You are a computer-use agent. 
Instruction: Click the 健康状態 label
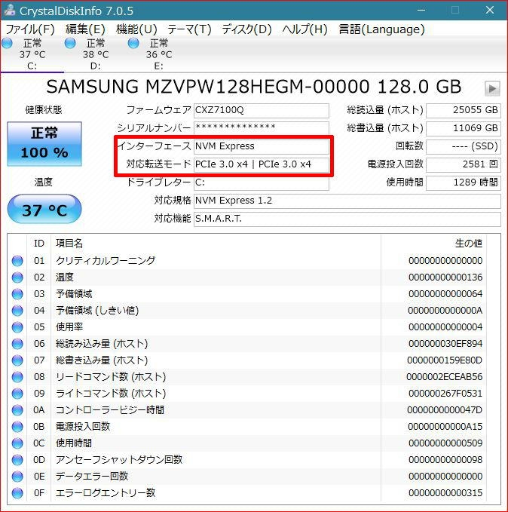[44, 110]
